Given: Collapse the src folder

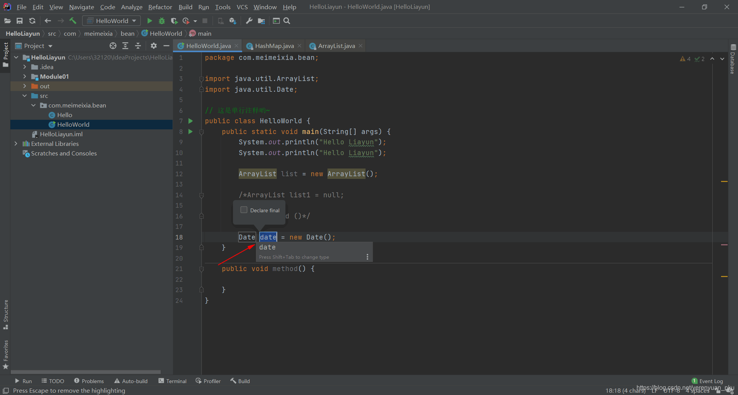Looking at the screenshot, I should [25, 96].
